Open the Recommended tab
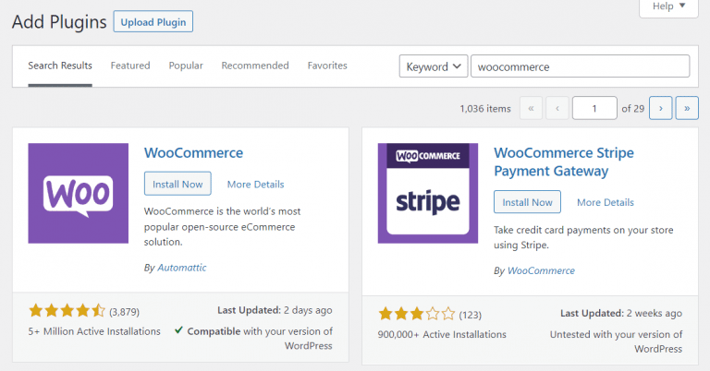This screenshot has width=710, height=371. pyautogui.click(x=255, y=66)
